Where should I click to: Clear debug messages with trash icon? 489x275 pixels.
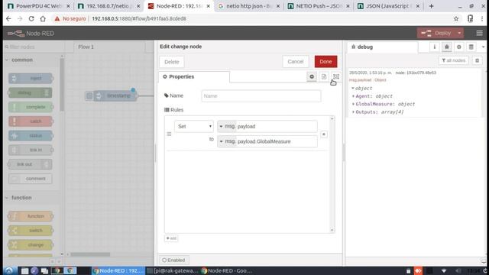(x=477, y=60)
